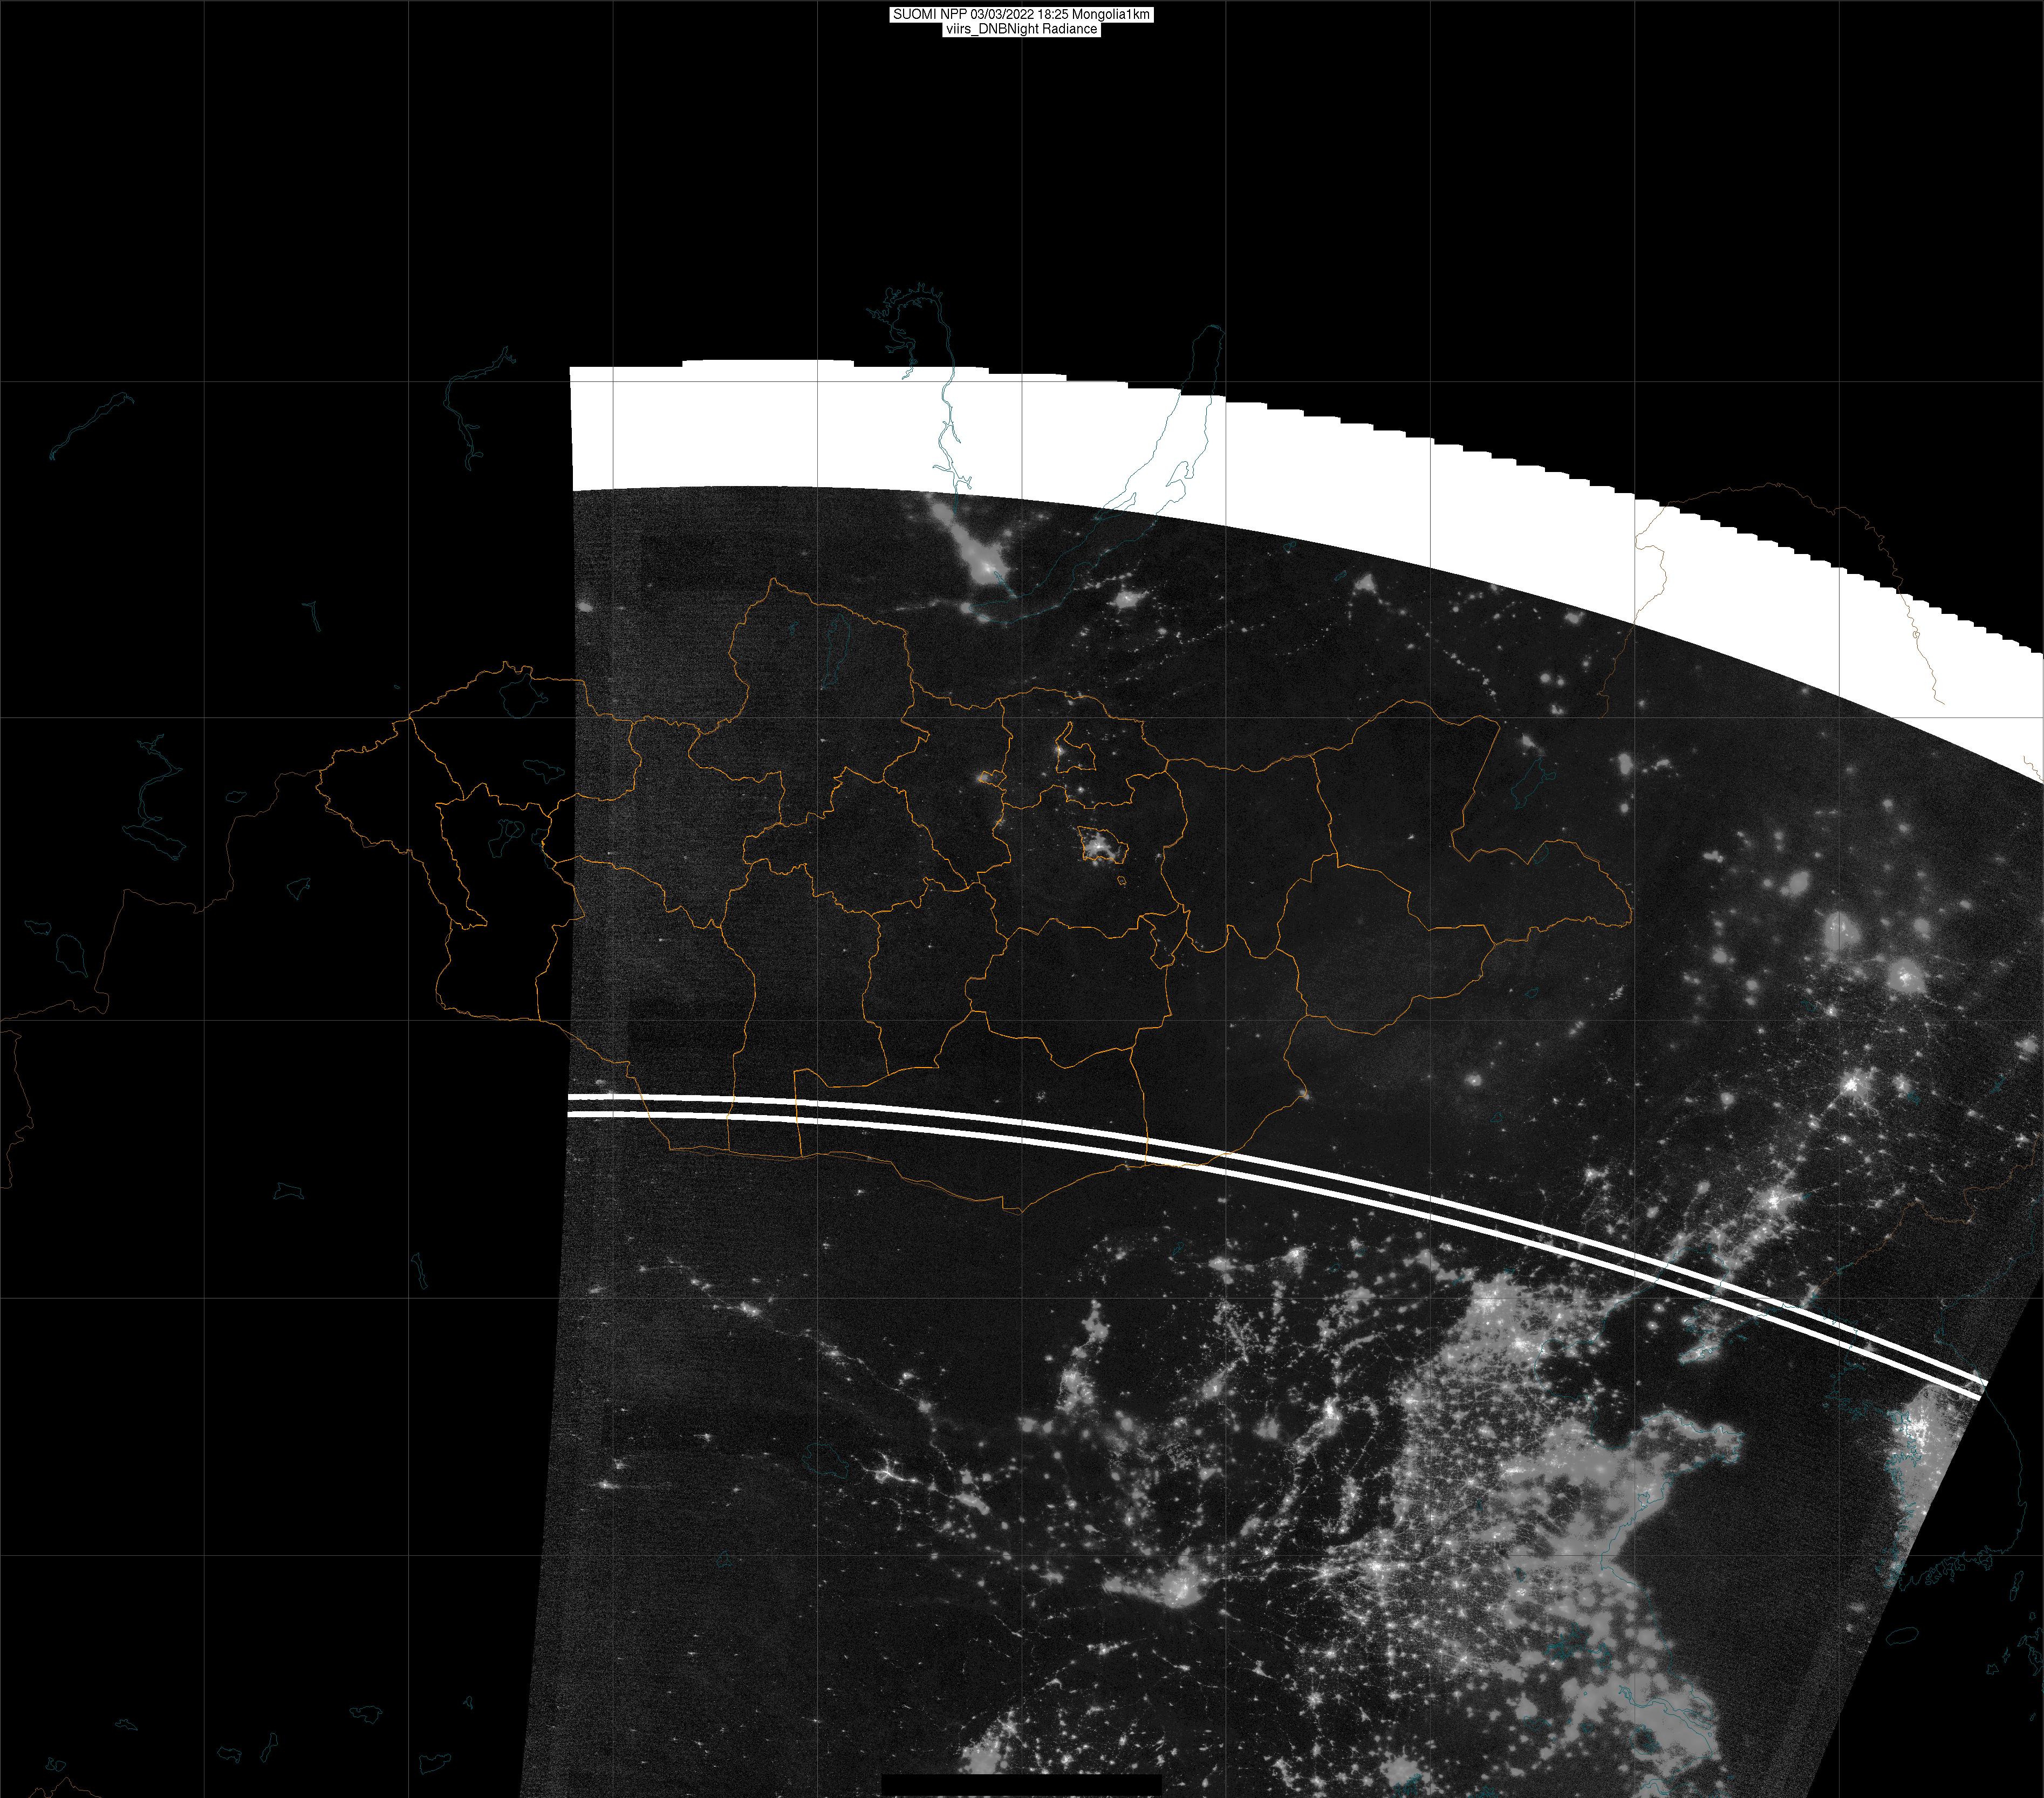The width and height of the screenshot is (2044, 1798).
Task: Click the black rectangular bar at bottom center
Action: point(1021,1785)
